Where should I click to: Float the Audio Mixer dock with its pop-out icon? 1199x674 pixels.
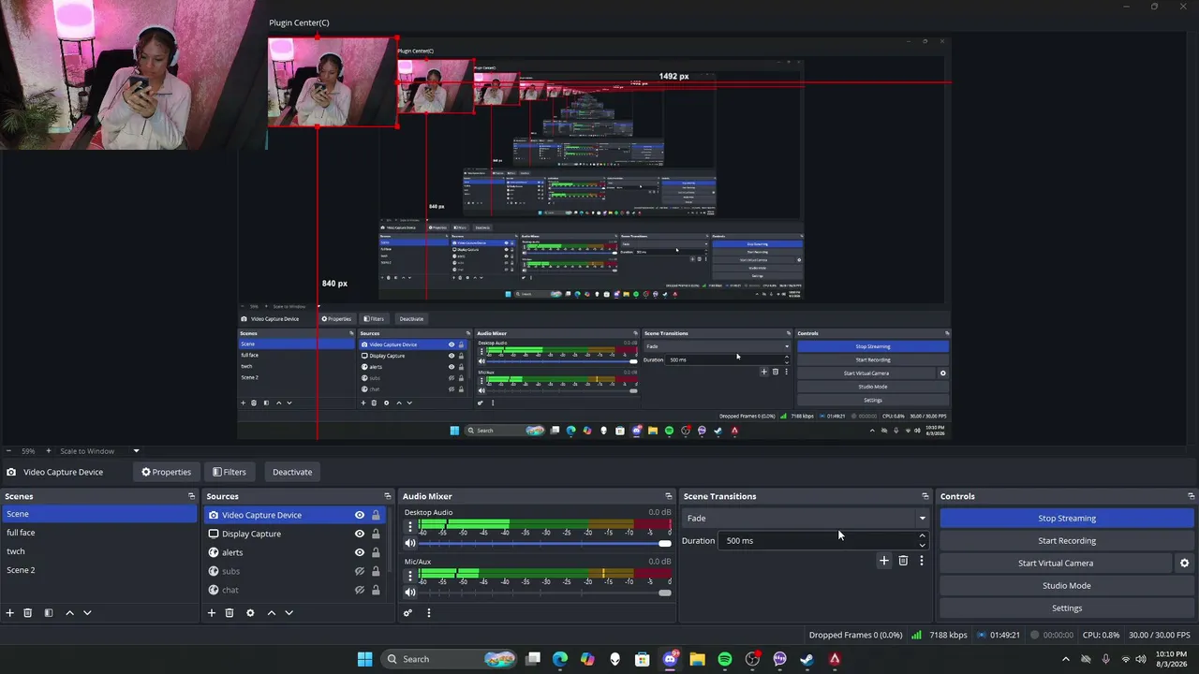point(669,496)
